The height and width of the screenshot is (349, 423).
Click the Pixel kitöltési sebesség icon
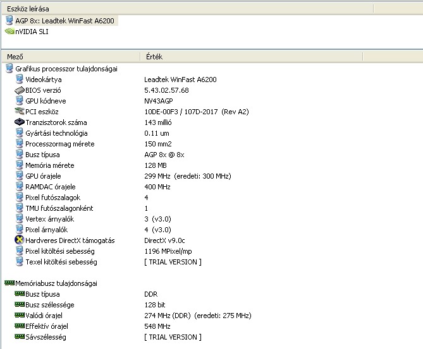tap(20, 251)
